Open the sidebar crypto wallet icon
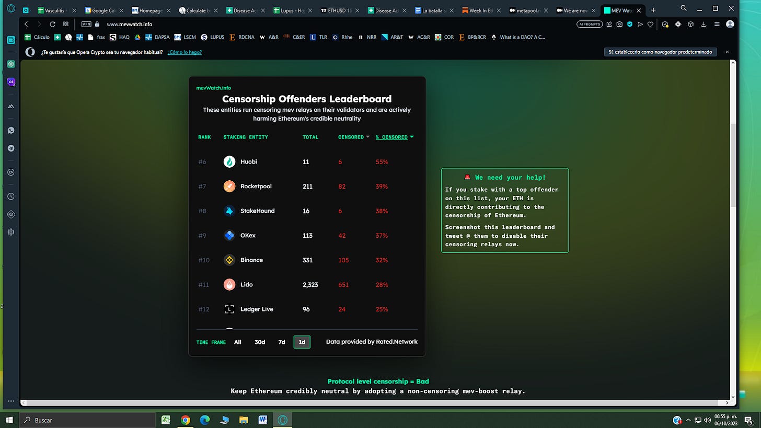761x428 pixels. tap(11, 40)
